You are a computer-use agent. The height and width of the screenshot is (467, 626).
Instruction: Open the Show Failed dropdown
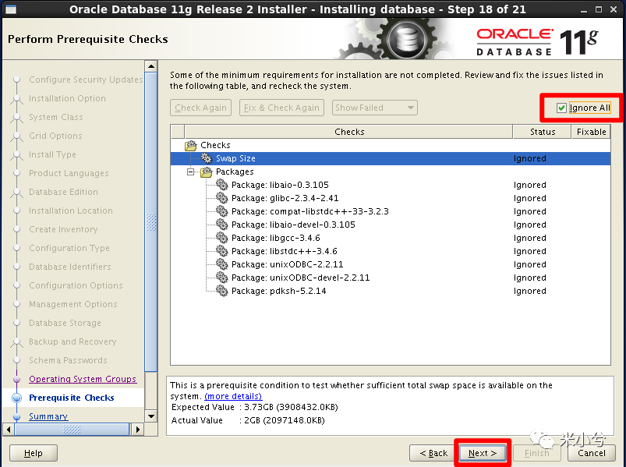coord(374,108)
